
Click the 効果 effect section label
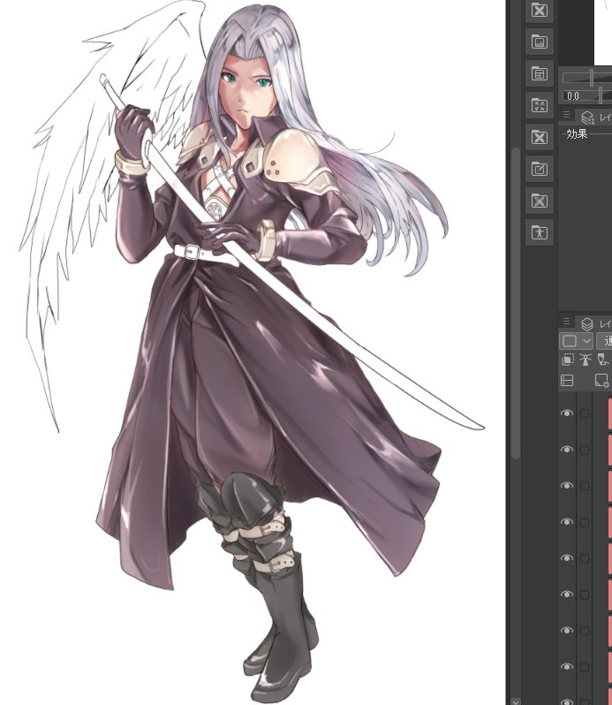[x=577, y=133]
